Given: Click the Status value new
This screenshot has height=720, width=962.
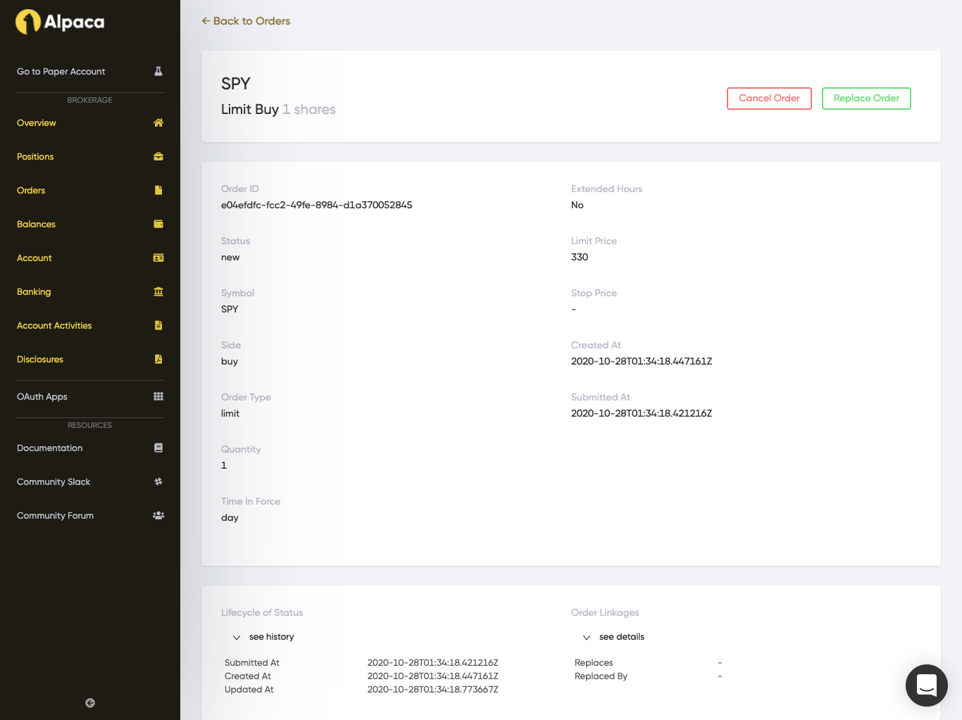Looking at the screenshot, I should click(x=230, y=258).
